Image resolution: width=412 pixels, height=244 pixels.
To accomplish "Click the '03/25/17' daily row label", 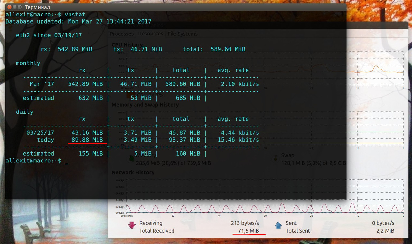I will (x=41, y=133).
